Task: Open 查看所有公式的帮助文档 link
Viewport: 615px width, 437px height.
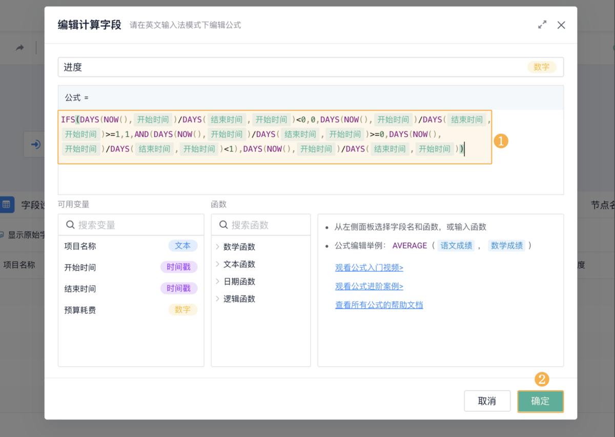Action: [x=379, y=305]
